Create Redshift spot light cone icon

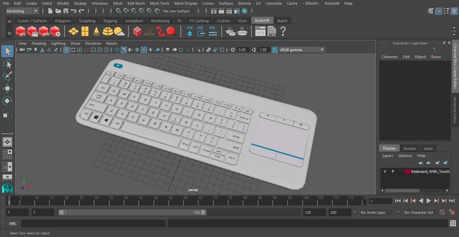[96, 32]
